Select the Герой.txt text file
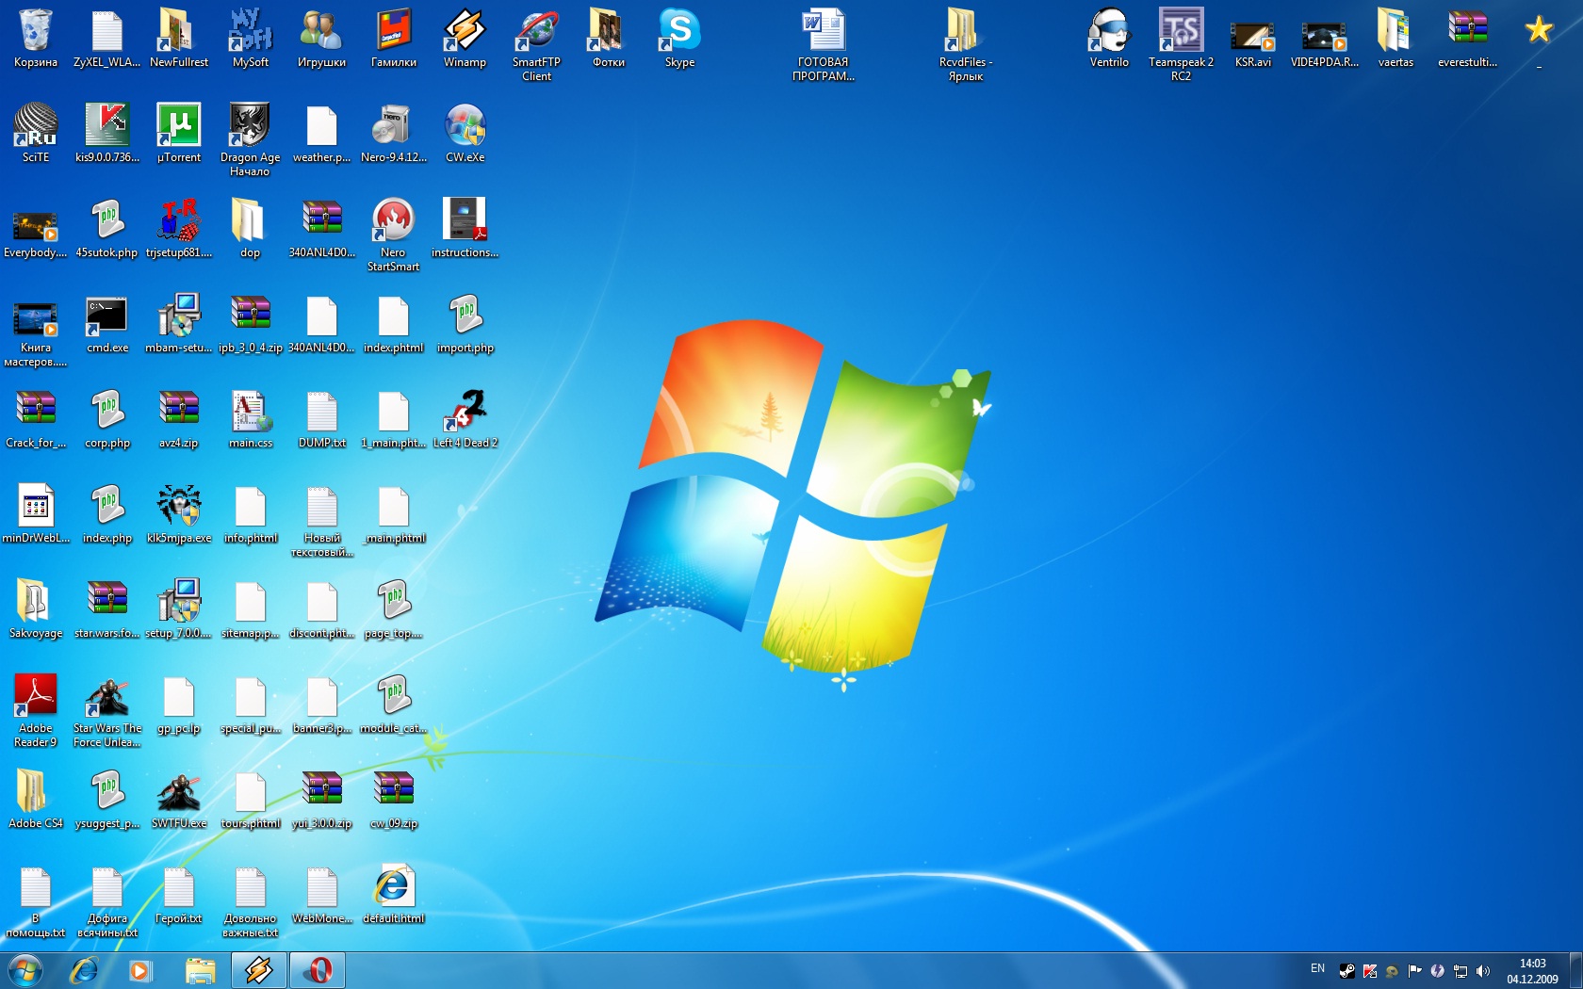This screenshot has height=989, width=1583. [179, 895]
